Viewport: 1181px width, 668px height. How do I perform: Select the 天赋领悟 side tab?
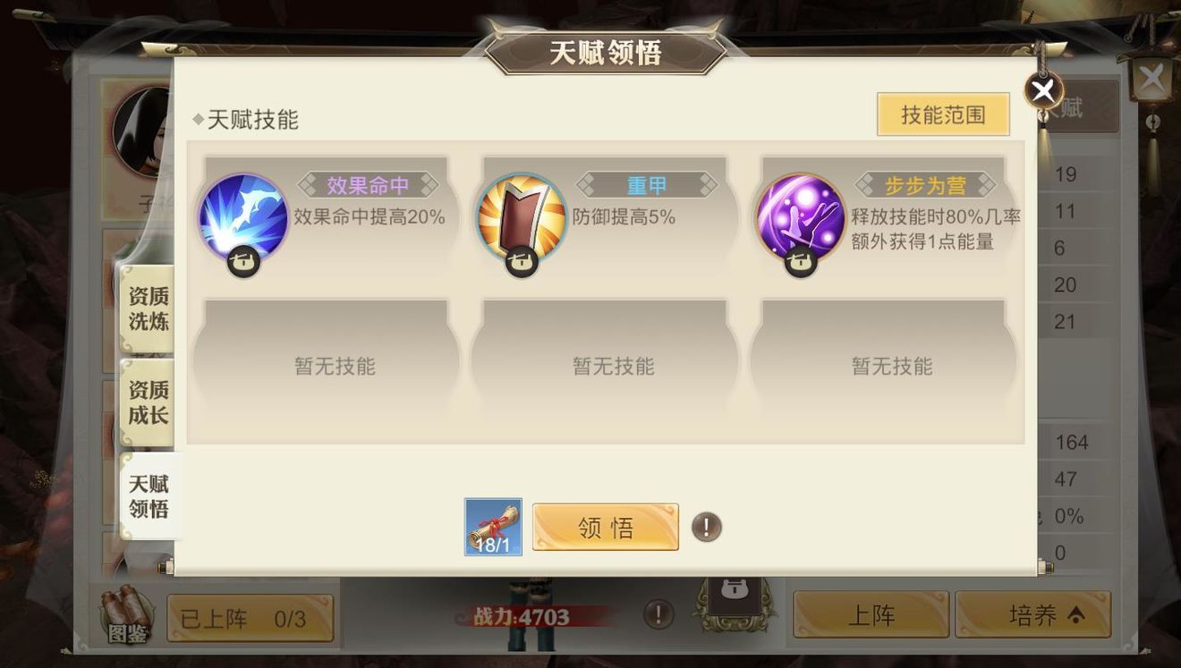(149, 496)
